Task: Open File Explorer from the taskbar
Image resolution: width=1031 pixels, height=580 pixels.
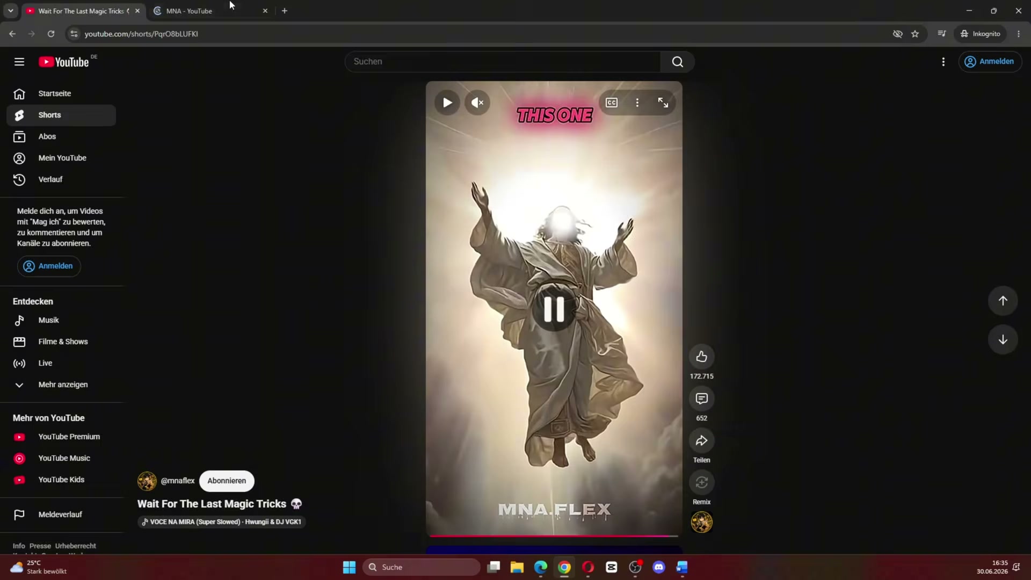Action: [x=517, y=567]
